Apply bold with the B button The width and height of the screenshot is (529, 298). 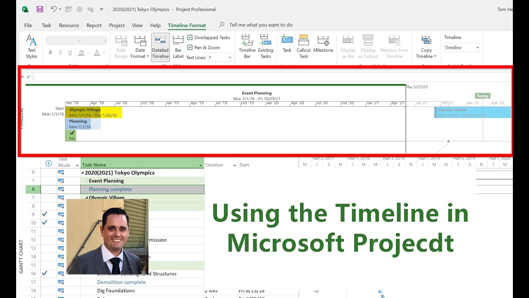[50, 53]
